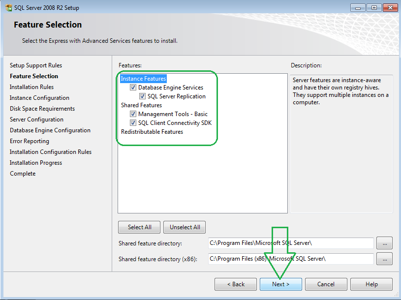Click the Unselect All button

(185, 227)
